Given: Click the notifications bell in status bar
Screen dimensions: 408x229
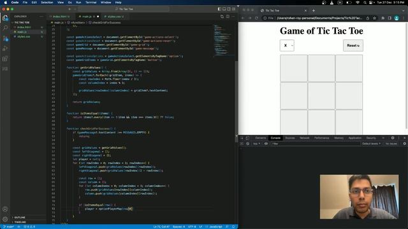Looking at the screenshot, I should click(233, 226).
